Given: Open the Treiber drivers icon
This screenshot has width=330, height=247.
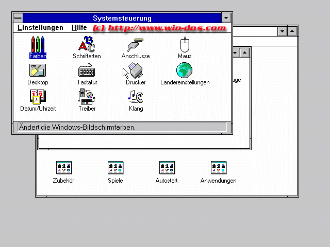Looking at the screenshot, I should 87,97.
